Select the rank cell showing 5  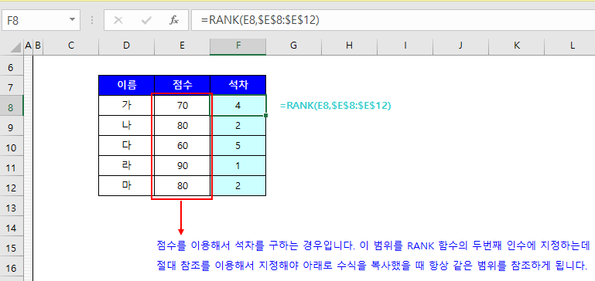(238, 145)
